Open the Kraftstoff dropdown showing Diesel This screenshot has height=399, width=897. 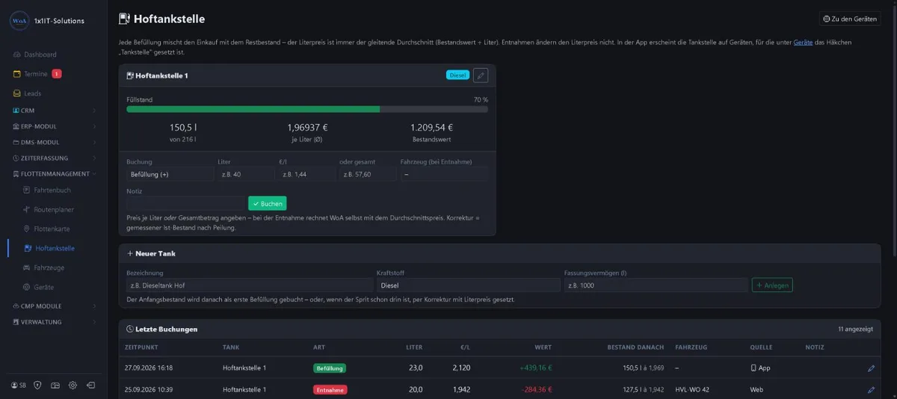[468, 285]
